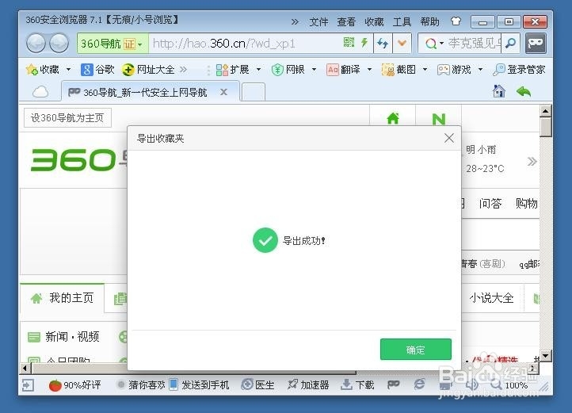The image size is (572, 413).
Task: Expand the 翻译 dropdown arrow
Action: pos(369,70)
